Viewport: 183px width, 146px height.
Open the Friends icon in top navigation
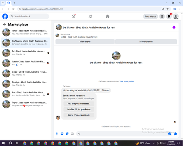point(90,16)
